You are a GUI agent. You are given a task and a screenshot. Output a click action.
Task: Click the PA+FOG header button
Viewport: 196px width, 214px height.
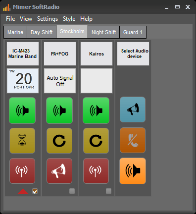pos(60,53)
